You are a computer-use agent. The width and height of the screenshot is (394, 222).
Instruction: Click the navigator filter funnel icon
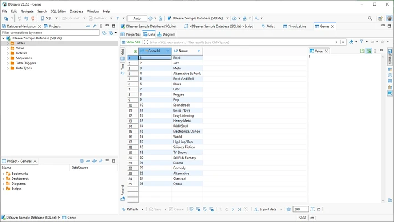tap(110, 33)
